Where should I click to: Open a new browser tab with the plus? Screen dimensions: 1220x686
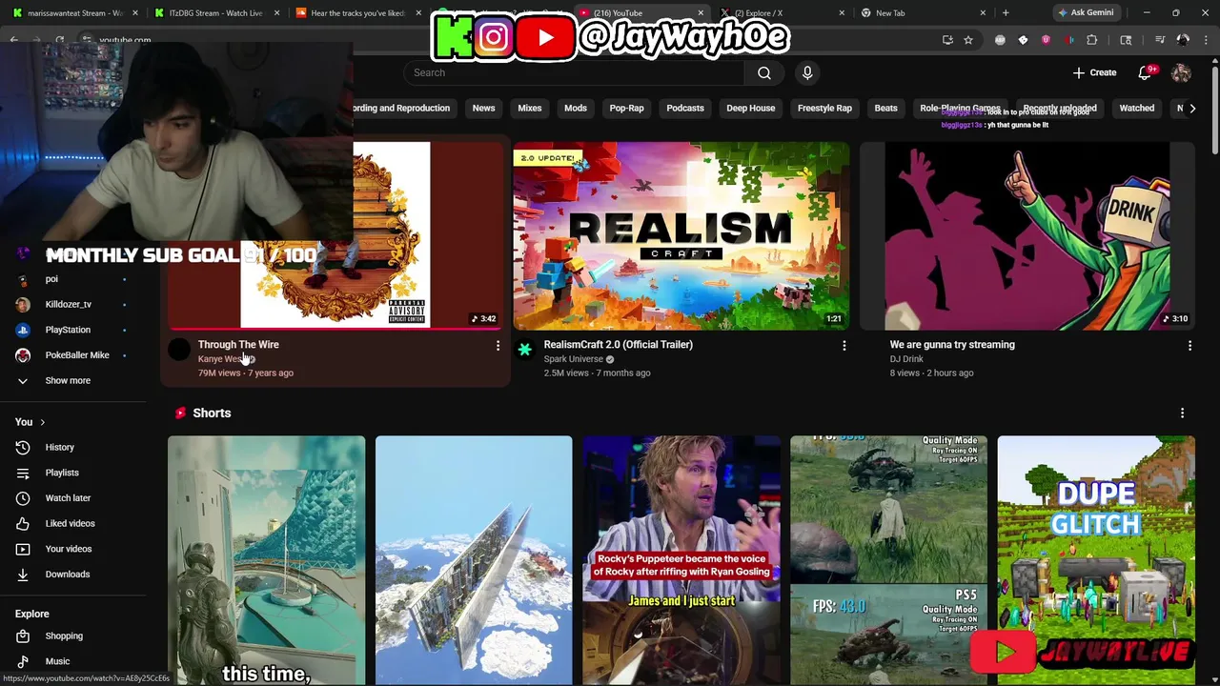1006,13
